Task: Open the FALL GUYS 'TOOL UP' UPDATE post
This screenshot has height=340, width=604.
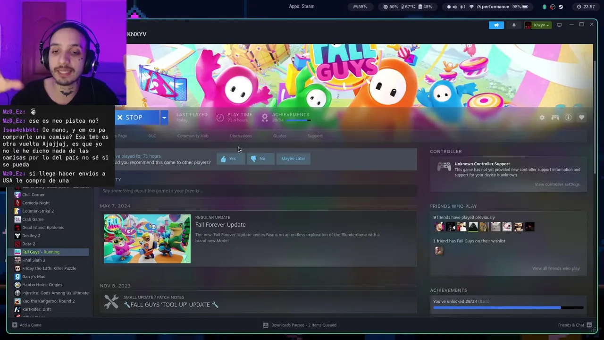Action: 171,305
